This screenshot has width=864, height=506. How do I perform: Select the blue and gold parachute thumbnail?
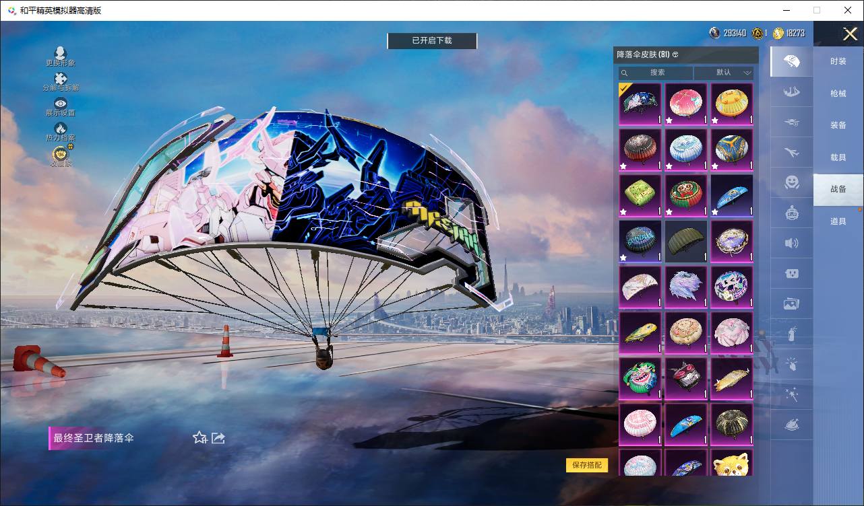click(x=732, y=149)
